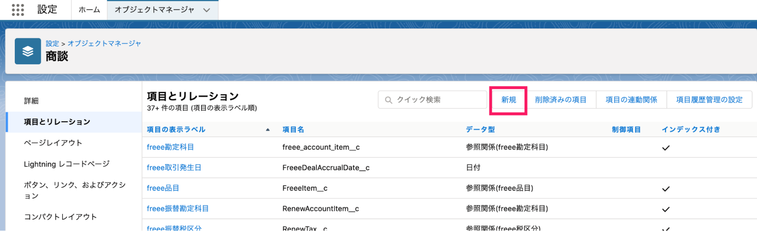Screen dimensions: 757x231
Task: Click the index checkmark for freee振替勘定科目
Action: point(666,209)
